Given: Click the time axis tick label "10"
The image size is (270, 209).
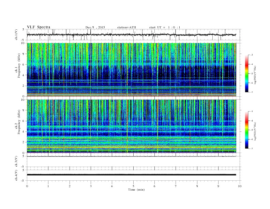Looking at the screenshot, I should point(240,186).
